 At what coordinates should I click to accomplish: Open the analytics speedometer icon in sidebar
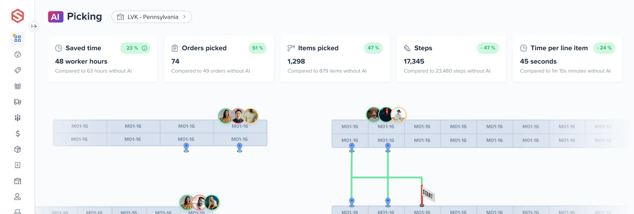point(18,54)
